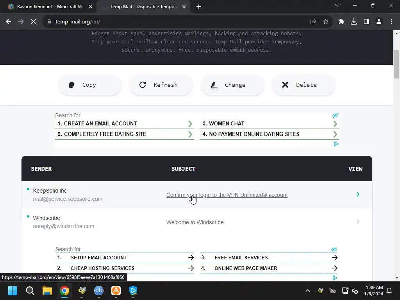Click the Change email button
The width and height of the screenshot is (400, 300).
(232, 85)
